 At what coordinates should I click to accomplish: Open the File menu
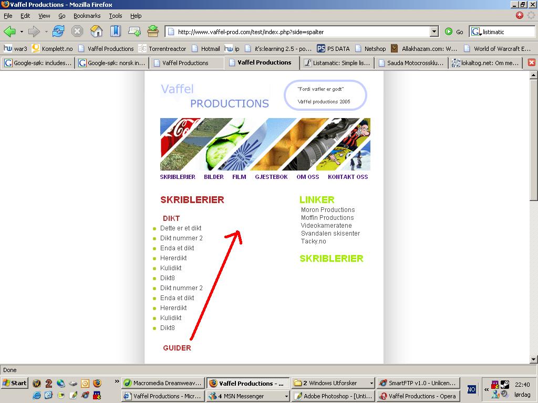point(8,16)
